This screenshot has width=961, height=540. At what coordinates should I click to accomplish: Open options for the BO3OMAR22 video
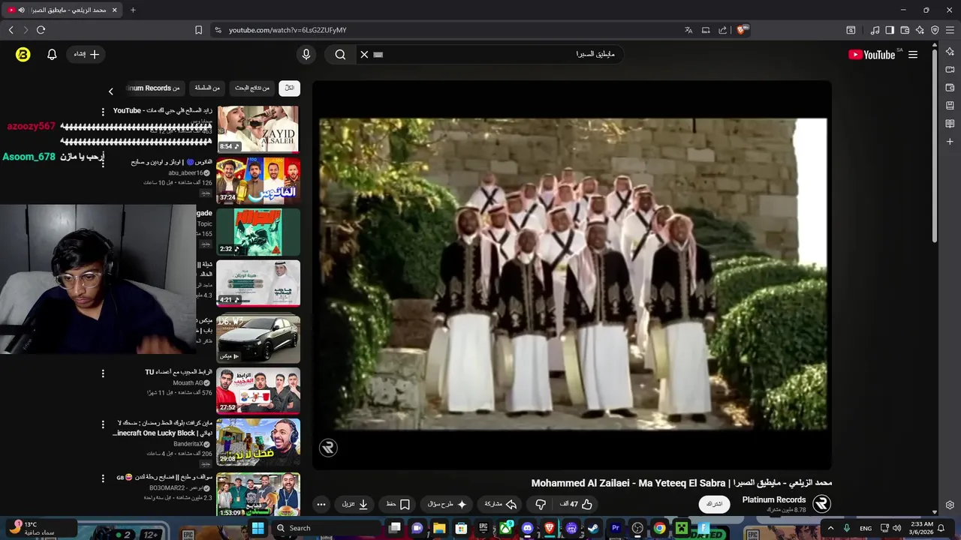pos(103,477)
